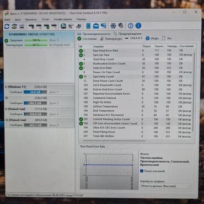Select the Airflow Temperature row
204x204 pixels.
coord(136,106)
